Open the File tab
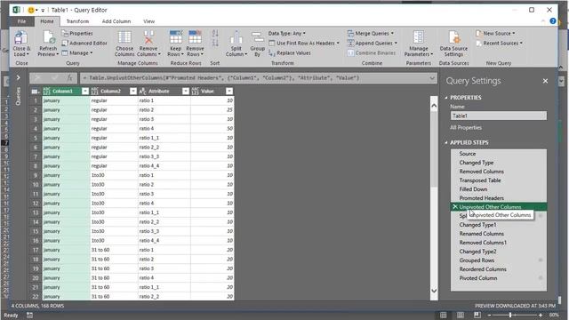 coord(21,21)
